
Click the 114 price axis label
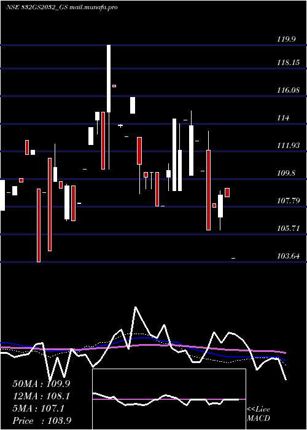coord(283,118)
